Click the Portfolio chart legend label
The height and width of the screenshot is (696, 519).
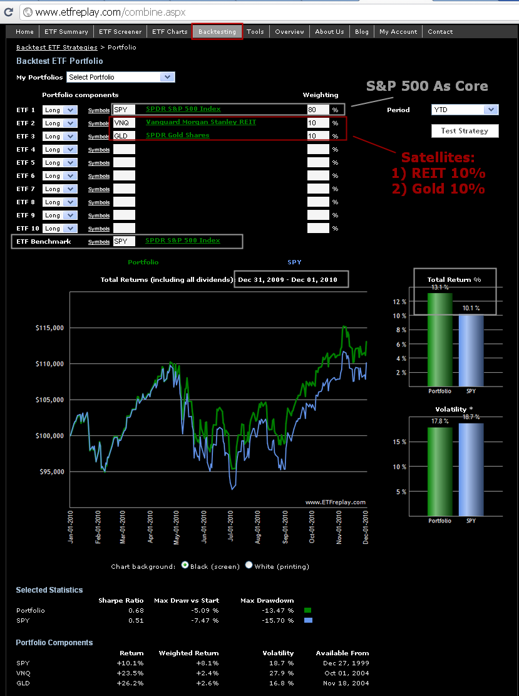[143, 262]
